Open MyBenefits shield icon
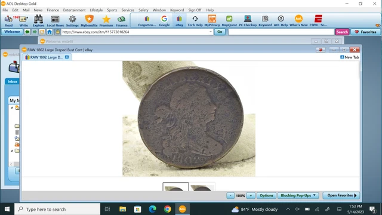 89,21
